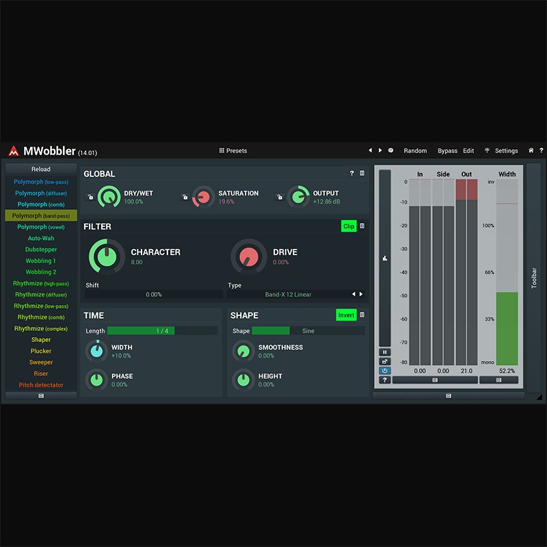Click the Character knob
Viewport: 547px width, 547px height.
[107, 257]
